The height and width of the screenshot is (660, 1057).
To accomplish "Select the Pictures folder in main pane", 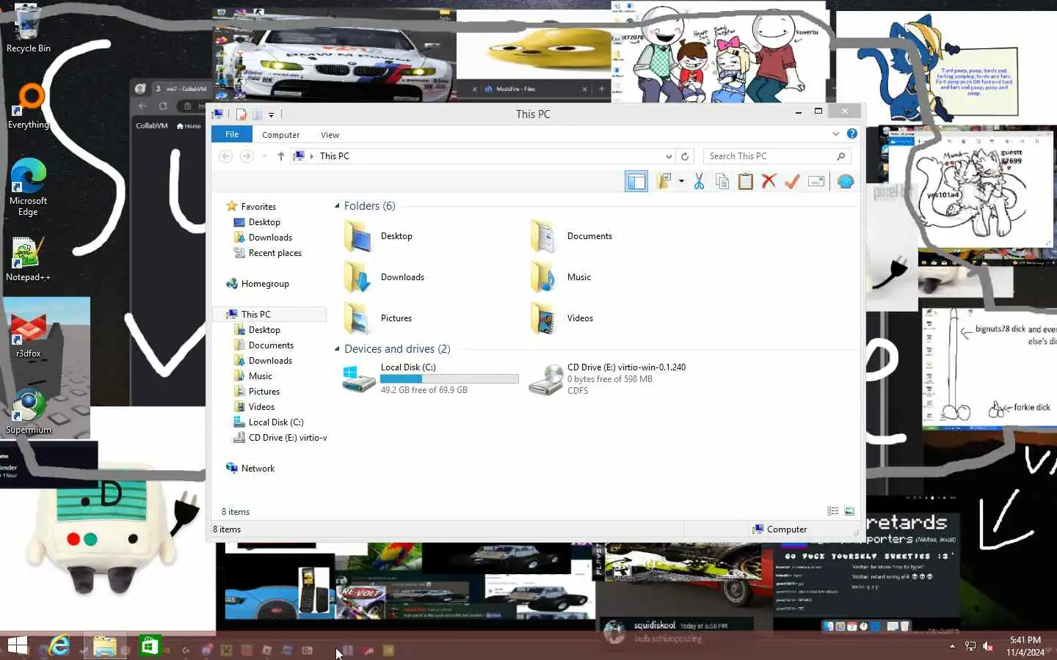I will [379, 318].
